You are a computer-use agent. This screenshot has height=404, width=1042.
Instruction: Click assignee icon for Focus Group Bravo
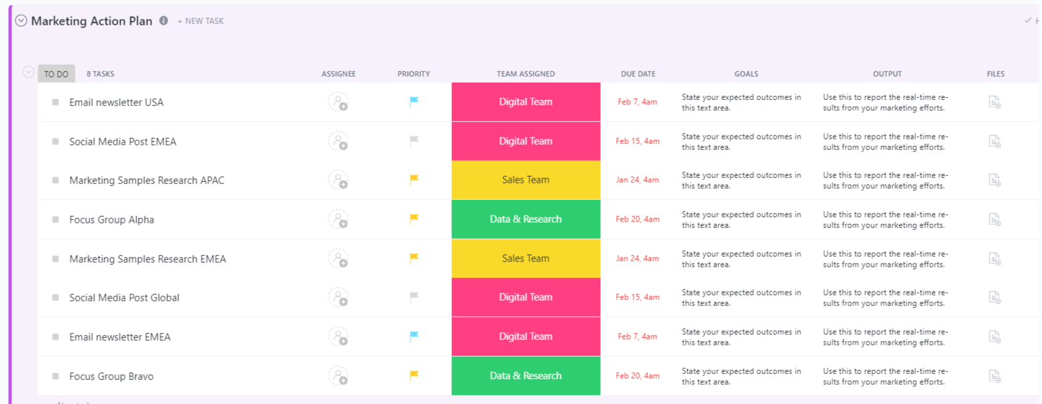pyautogui.click(x=338, y=376)
